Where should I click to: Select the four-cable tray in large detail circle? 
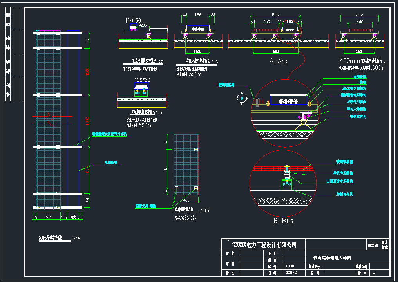coord(289,101)
